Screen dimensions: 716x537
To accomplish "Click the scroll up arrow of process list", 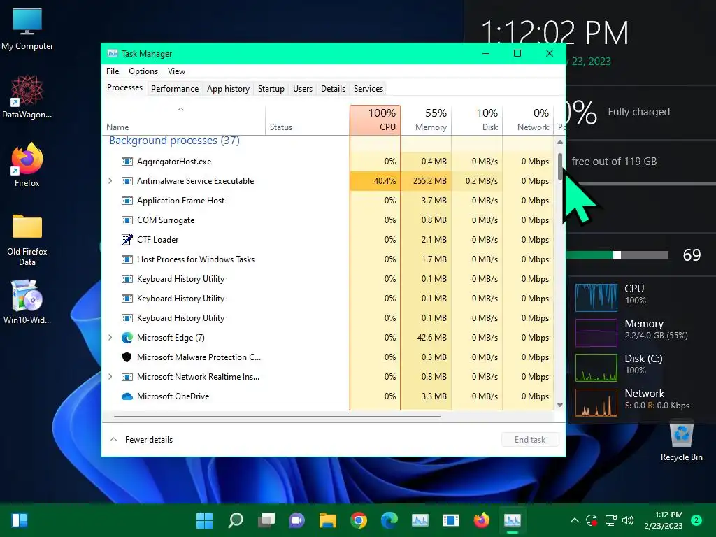I will pos(560,142).
